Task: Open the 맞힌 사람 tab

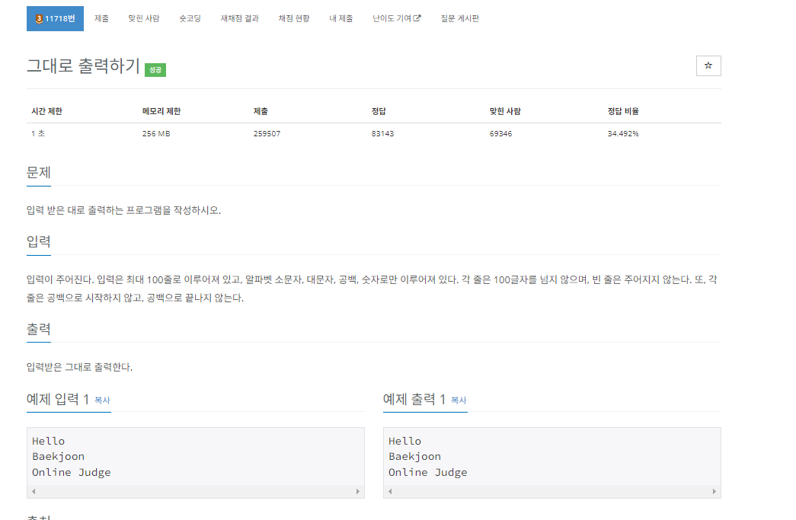Action: tap(144, 19)
